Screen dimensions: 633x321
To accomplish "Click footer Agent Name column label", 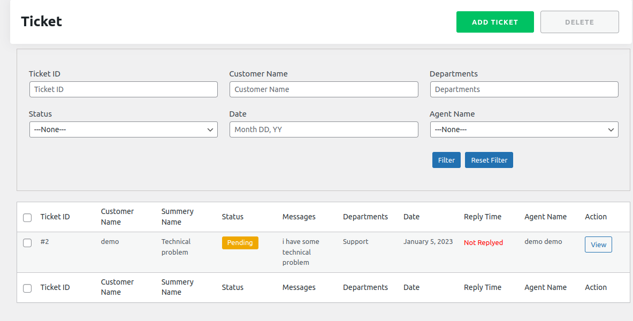I will click(x=545, y=287).
